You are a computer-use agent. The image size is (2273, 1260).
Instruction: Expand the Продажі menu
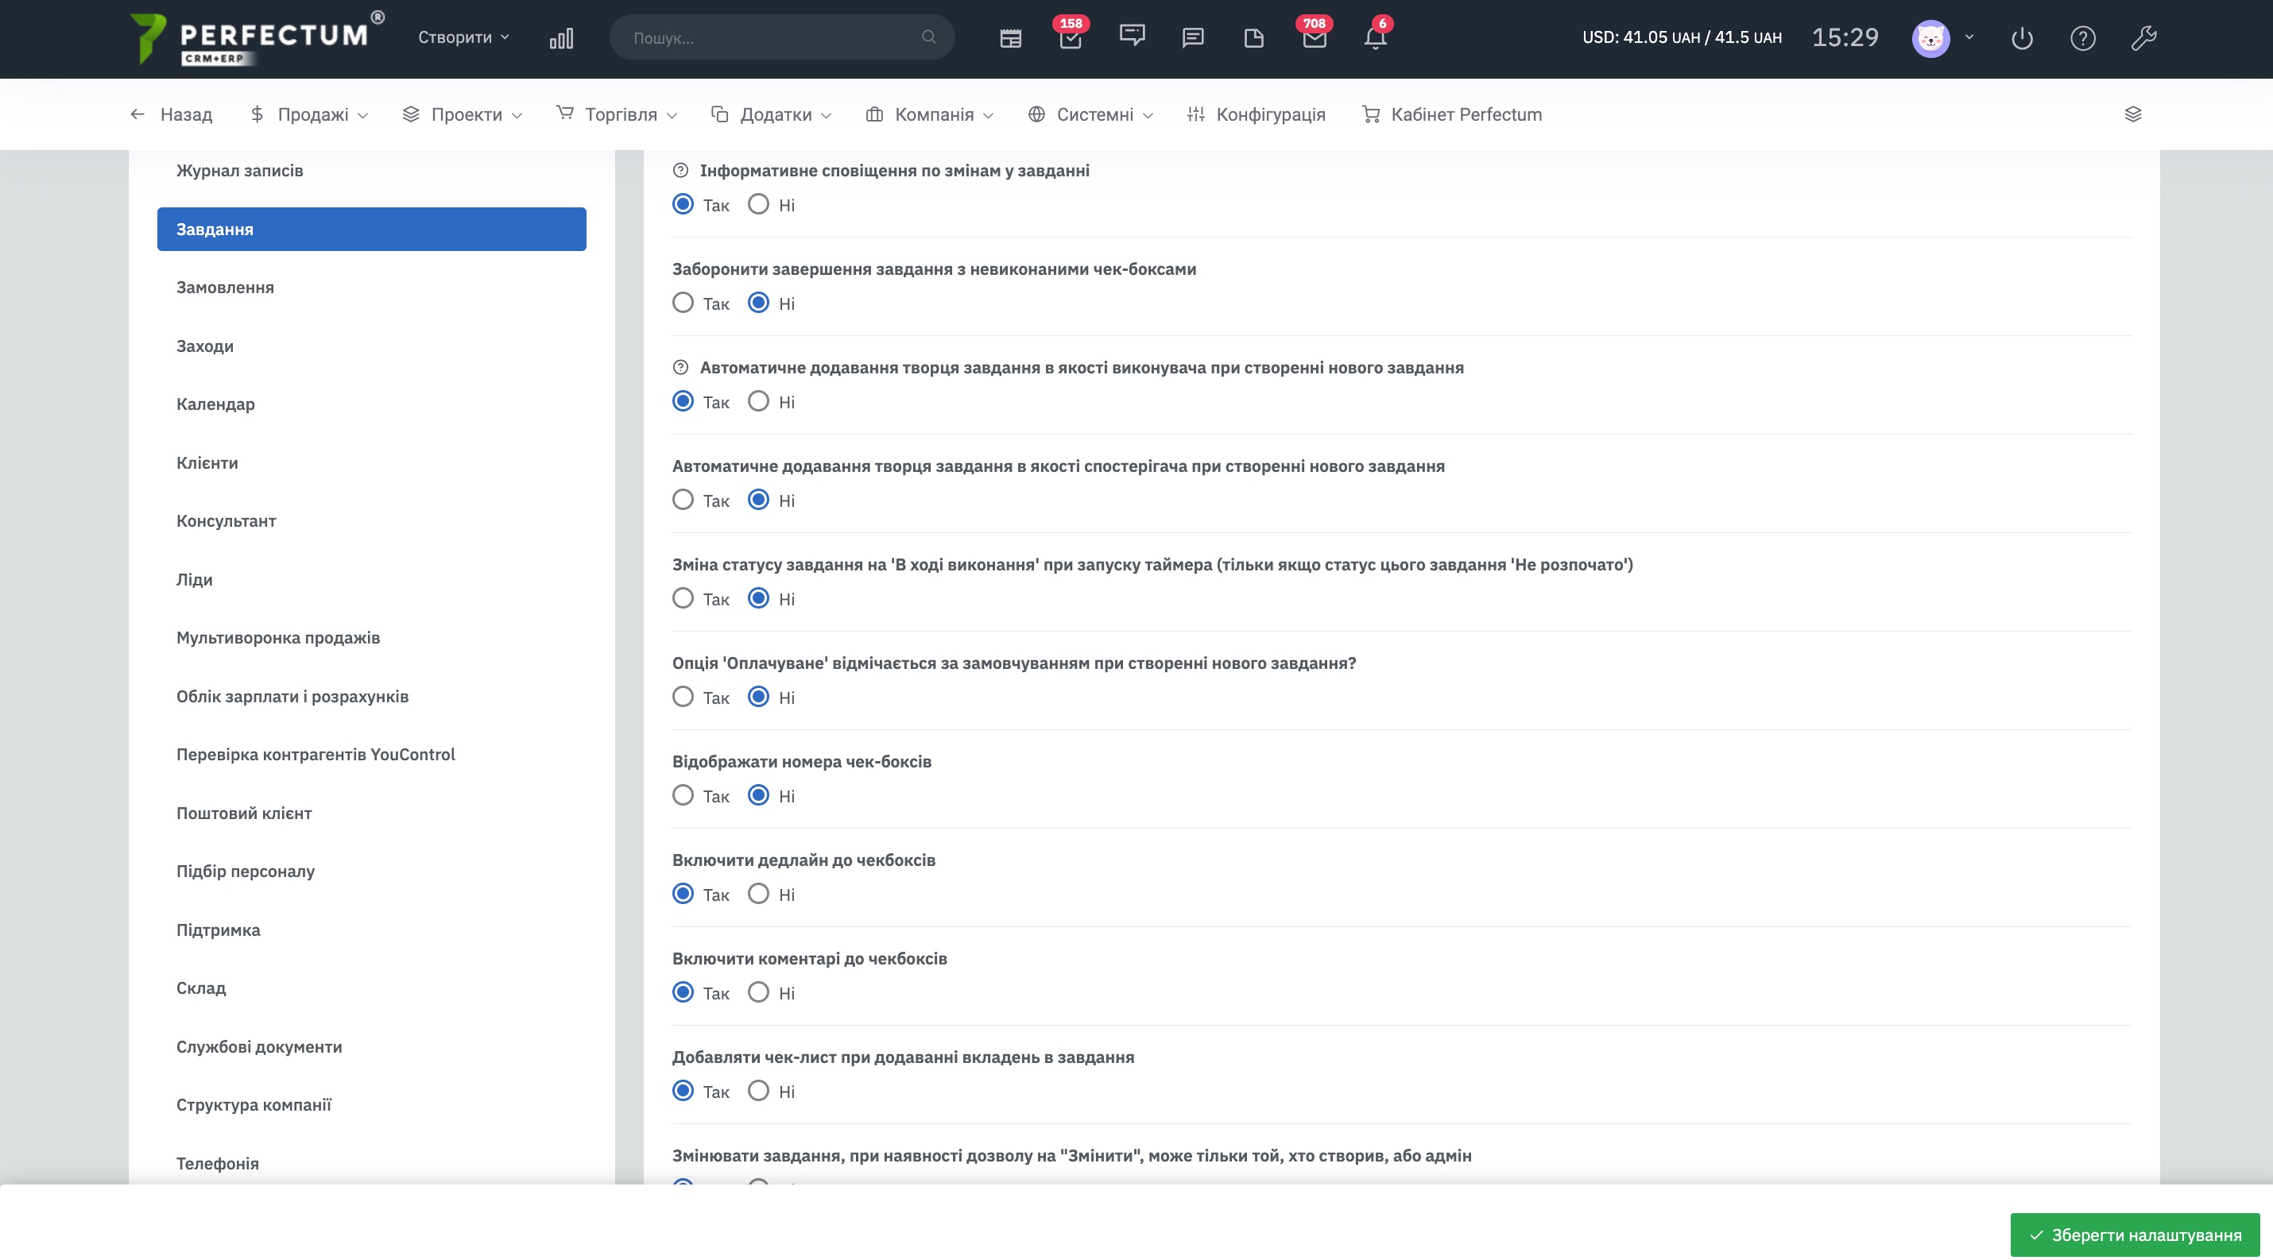[309, 114]
